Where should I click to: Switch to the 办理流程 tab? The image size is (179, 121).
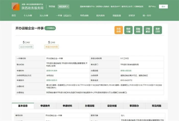point(90,106)
